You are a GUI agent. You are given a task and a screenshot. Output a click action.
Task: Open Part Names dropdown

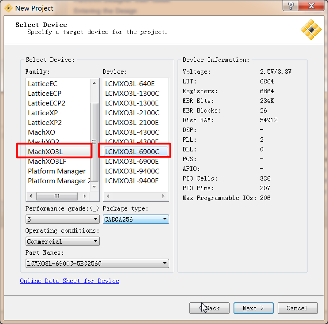(97, 264)
